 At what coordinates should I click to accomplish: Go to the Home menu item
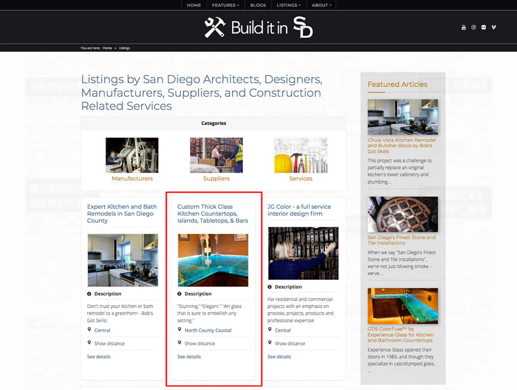click(194, 5)
